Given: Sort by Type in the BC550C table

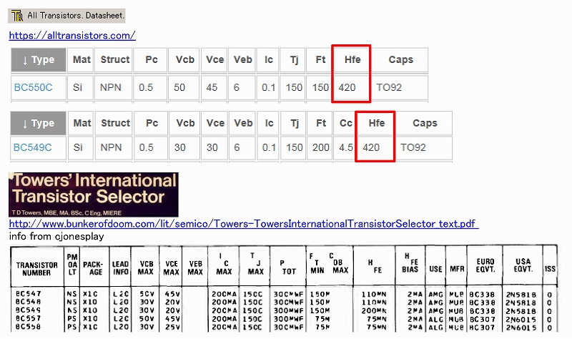Looking at the screenshot, I should point(39,60).
